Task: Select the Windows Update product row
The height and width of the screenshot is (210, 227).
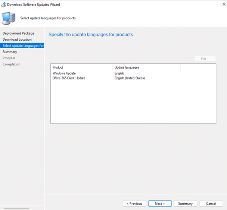Action: tap(64, 73)
